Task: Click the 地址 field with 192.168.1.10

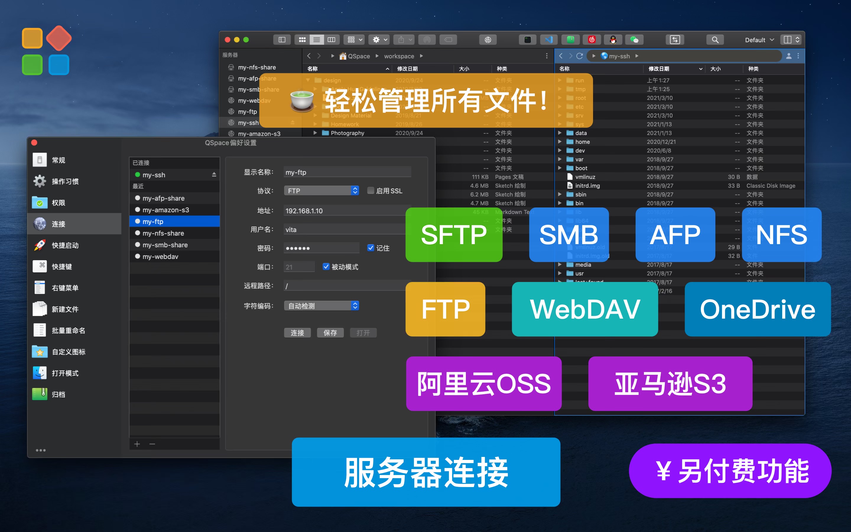Action: click(x=347, y=210)
